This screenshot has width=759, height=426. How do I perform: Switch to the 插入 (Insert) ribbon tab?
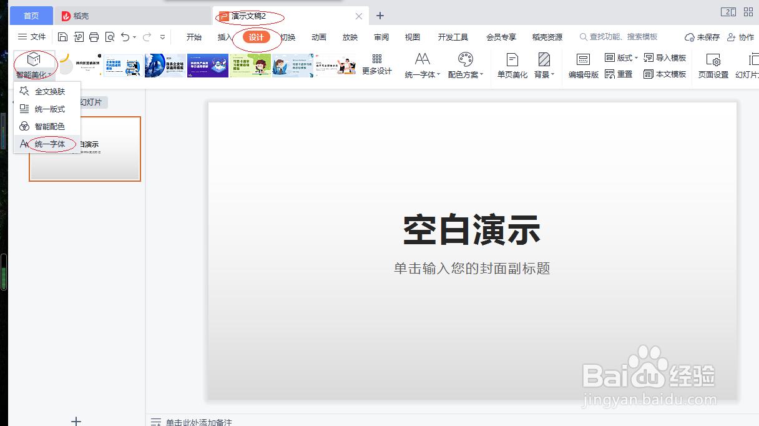pos(225,37)
